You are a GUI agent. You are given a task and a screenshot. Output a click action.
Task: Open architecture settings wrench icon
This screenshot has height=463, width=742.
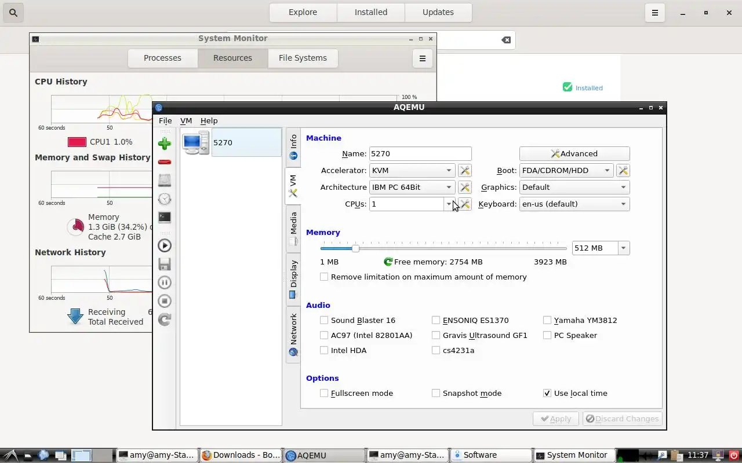tap(464, 187)
